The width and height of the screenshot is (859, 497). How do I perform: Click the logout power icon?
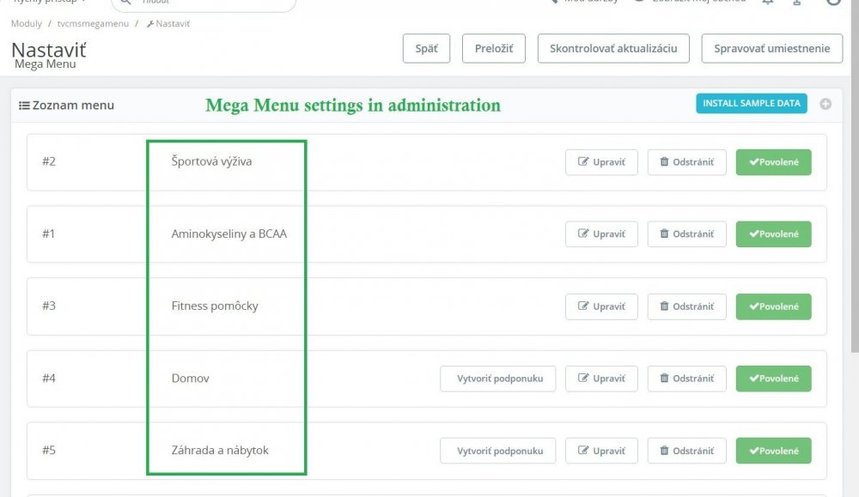832,3
